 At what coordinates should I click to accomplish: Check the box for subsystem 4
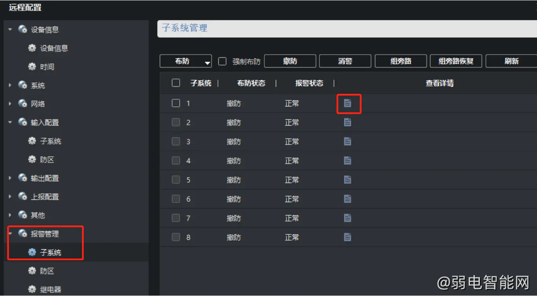coord(176,161)
